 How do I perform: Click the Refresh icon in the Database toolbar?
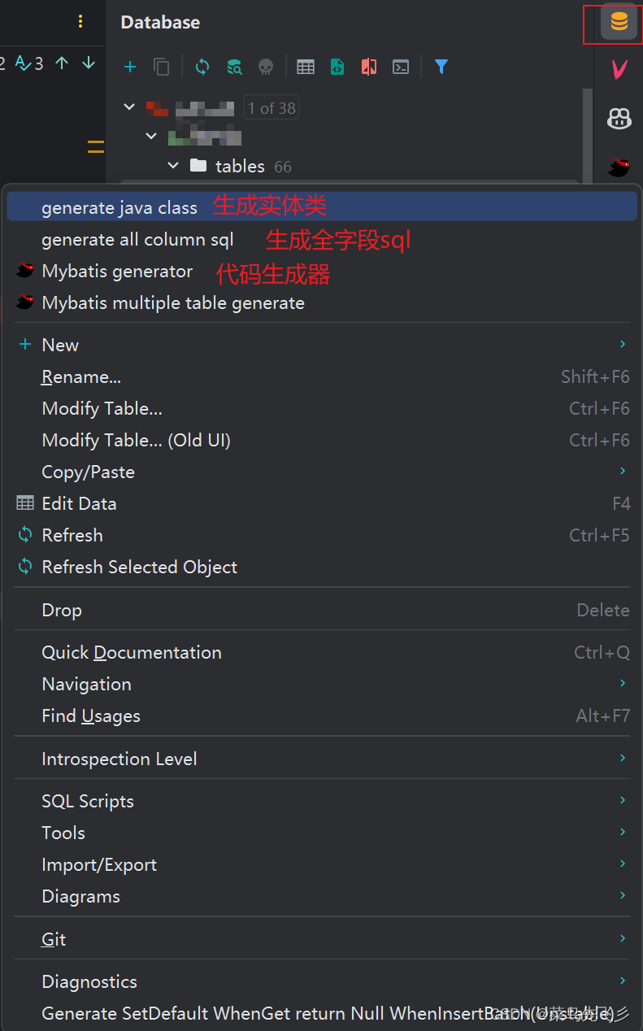pos(202,67)
